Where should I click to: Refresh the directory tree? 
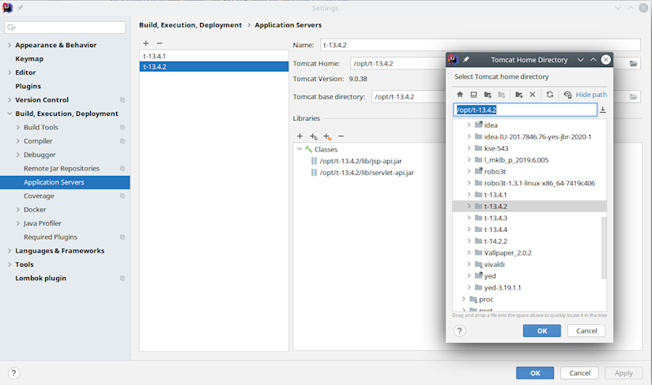[x=550, y=95]
